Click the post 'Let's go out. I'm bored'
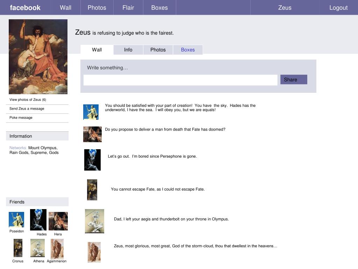This screenshot has width=358, height=269. [x=152, y=157]
